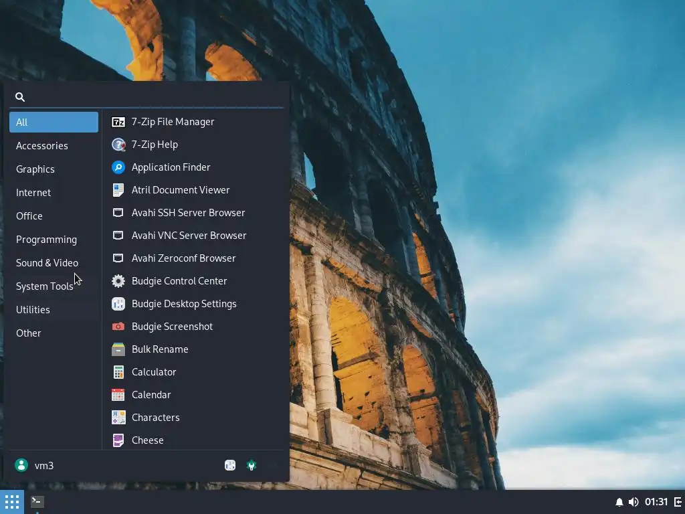Open the Calendar app icon
The width and height of the screenshot is (685, 514).
click(118, 395)
